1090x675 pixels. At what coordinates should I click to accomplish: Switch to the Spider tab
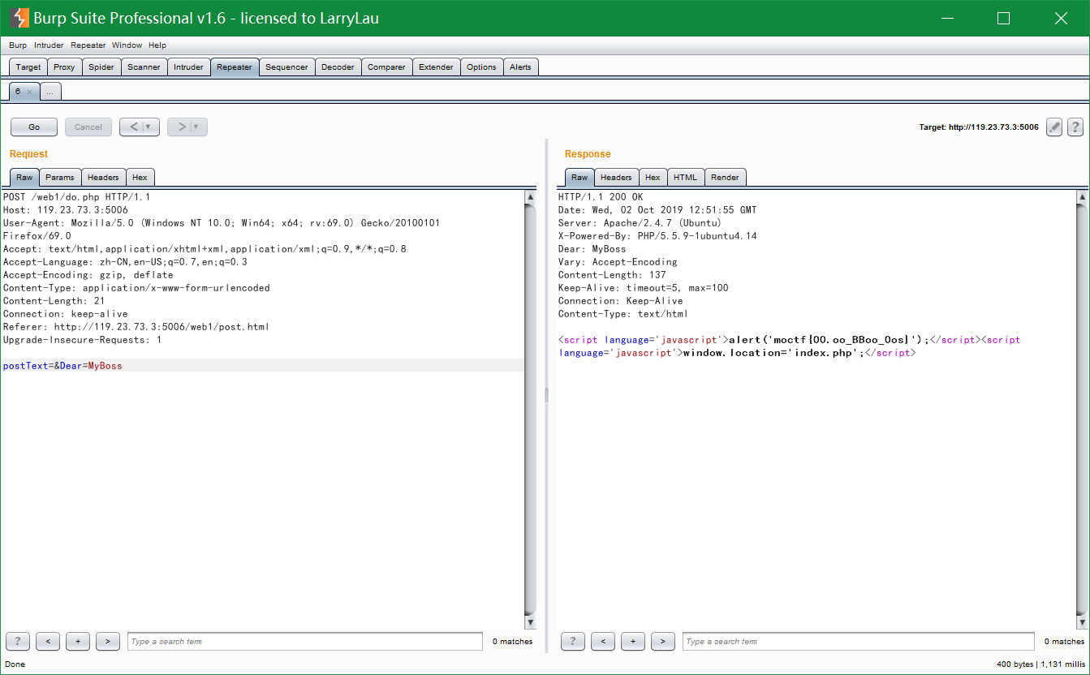101,67
